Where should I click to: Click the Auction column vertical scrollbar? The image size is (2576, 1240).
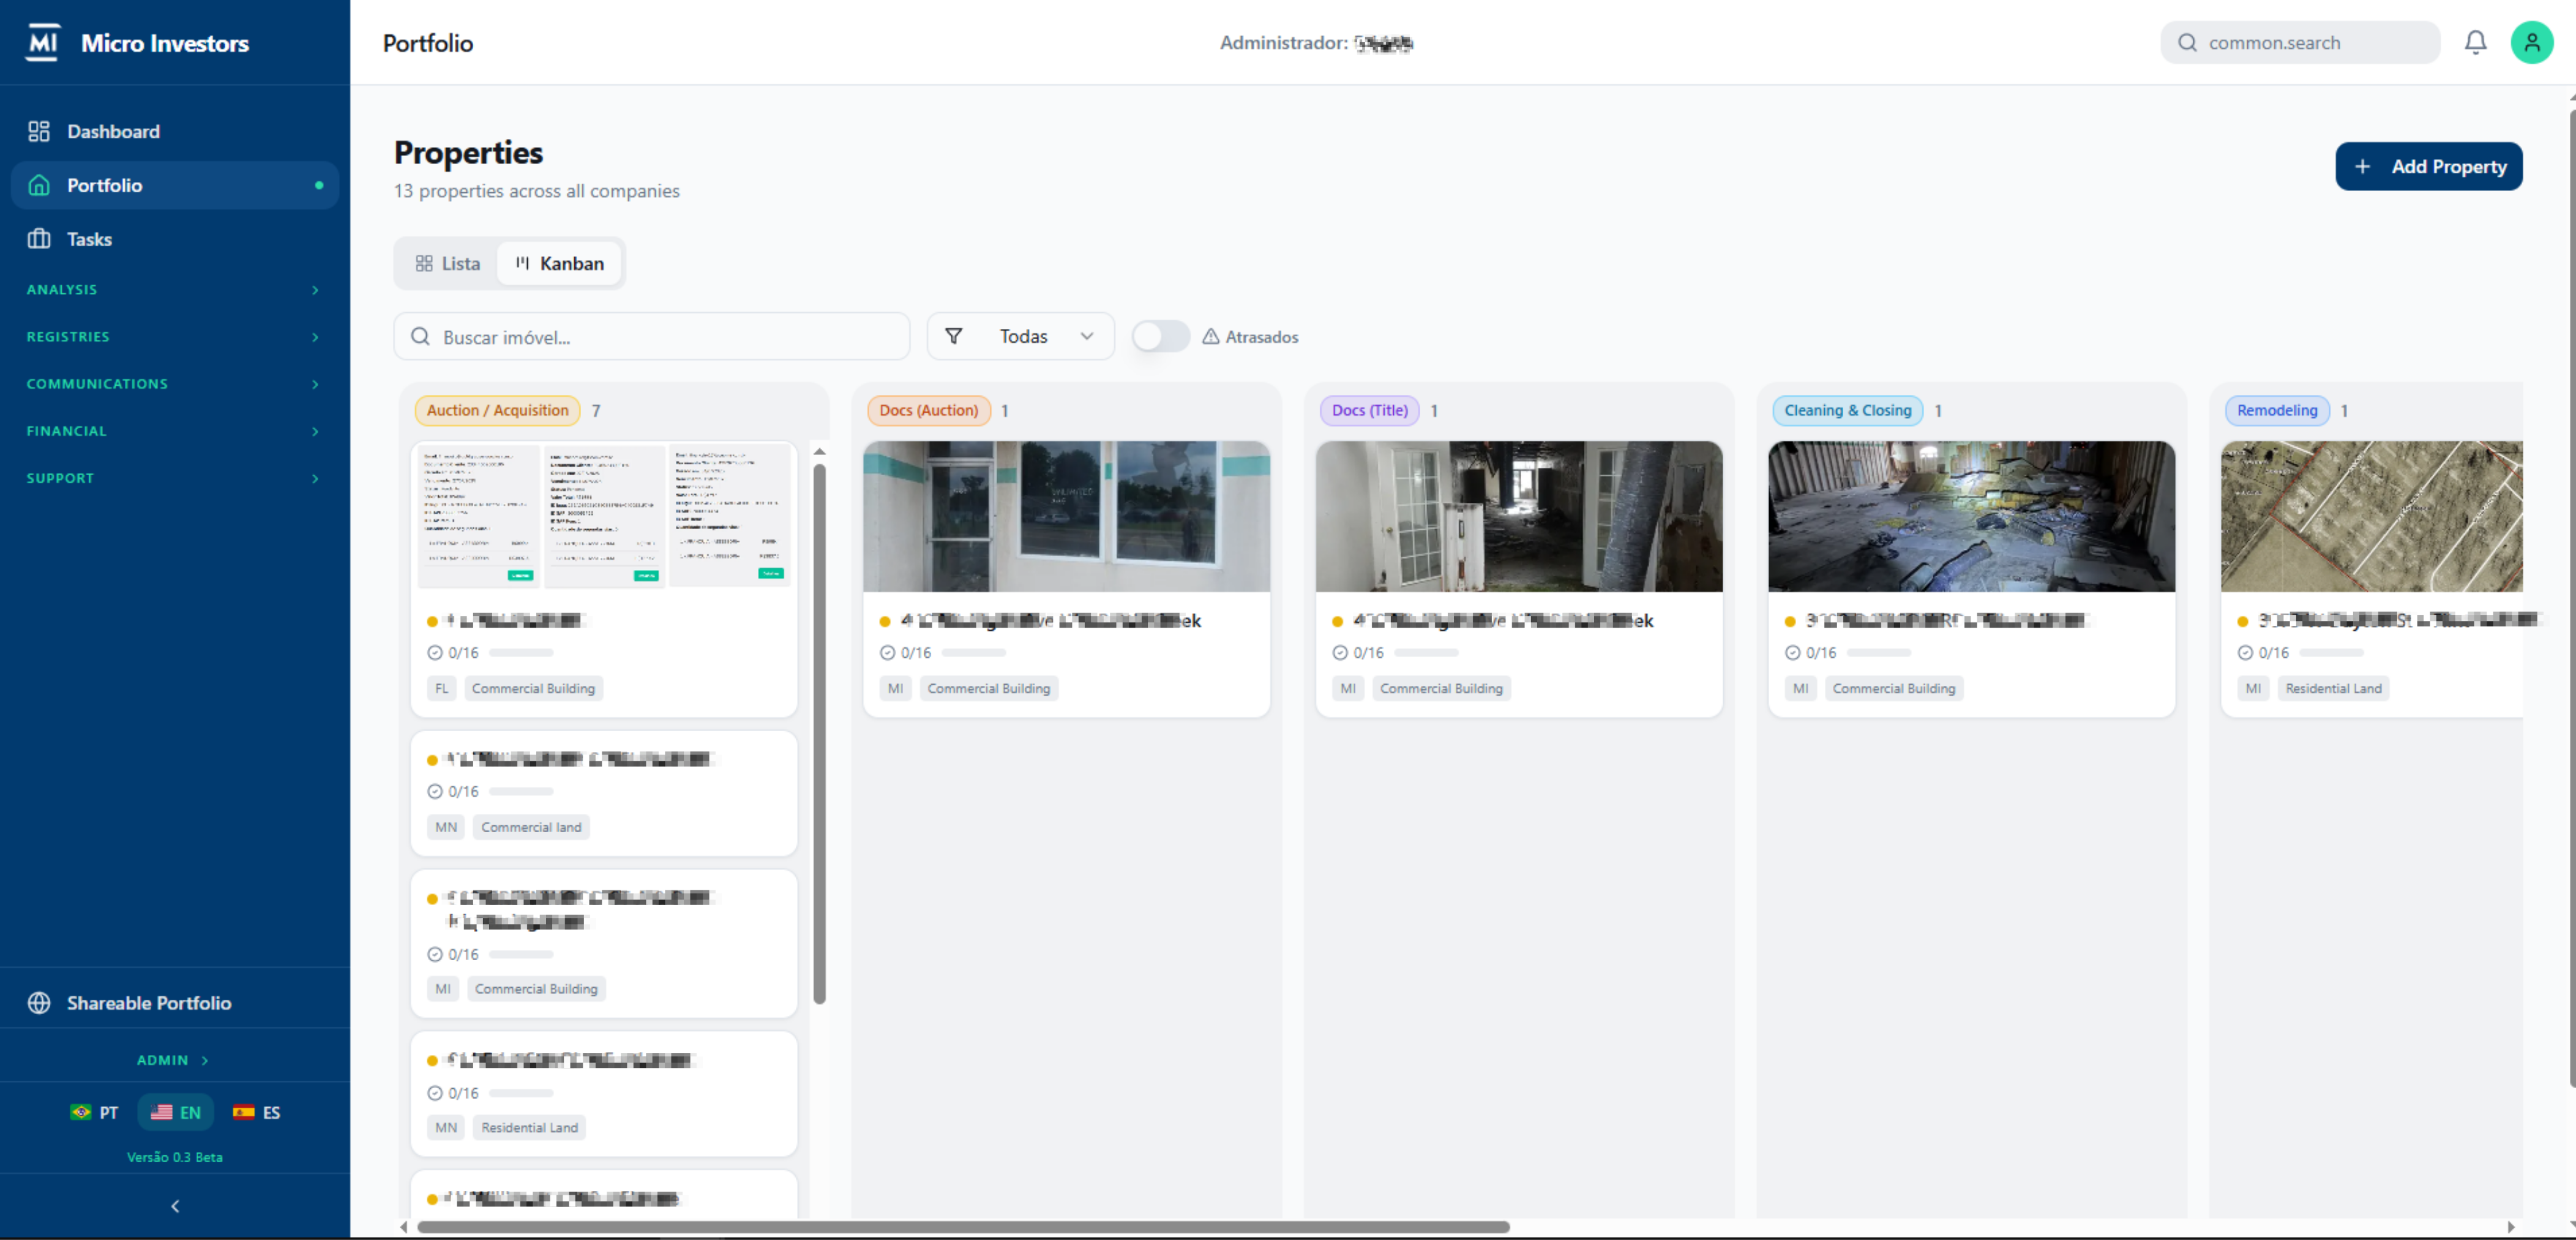tap(819, 734)
